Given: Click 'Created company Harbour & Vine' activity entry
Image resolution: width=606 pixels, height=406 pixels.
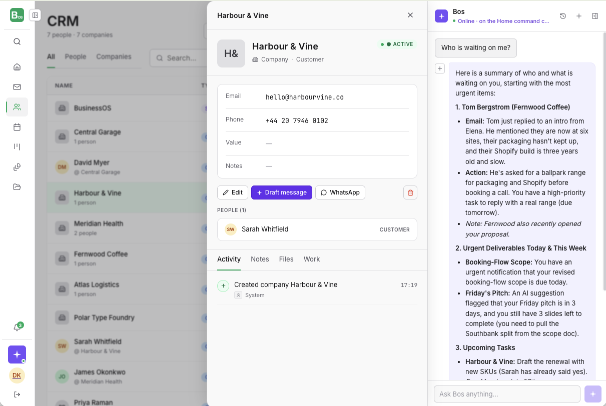Looking at the screenshot, I should [317, 289].
